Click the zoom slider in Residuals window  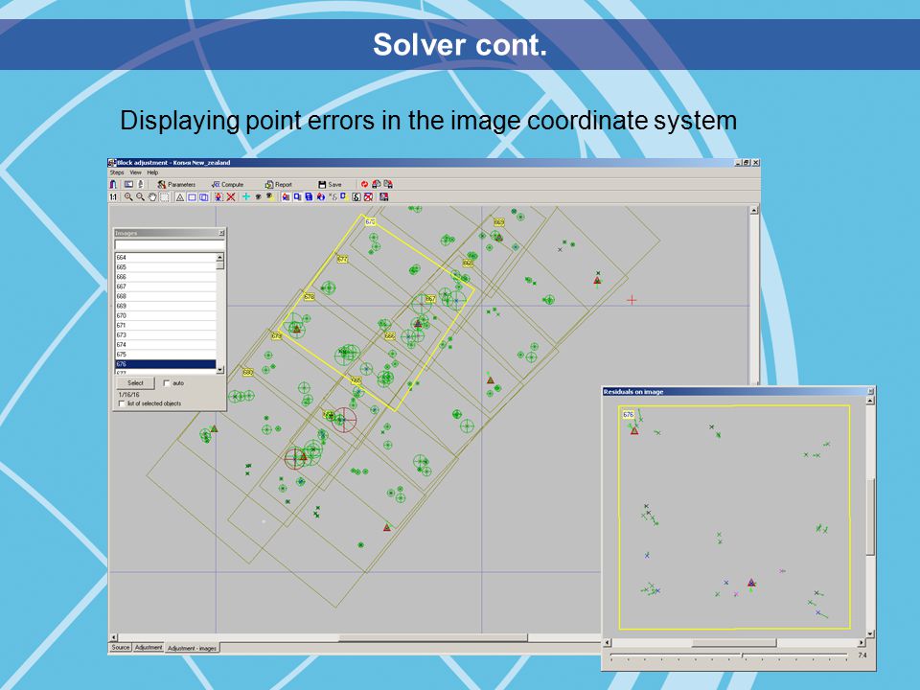(743, 655)
